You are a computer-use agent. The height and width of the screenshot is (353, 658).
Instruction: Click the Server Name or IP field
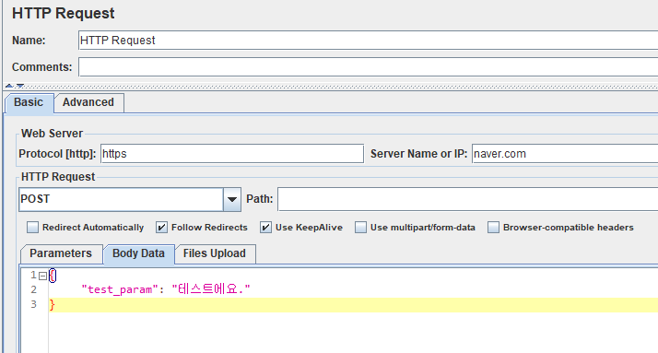tap(565, 154)
